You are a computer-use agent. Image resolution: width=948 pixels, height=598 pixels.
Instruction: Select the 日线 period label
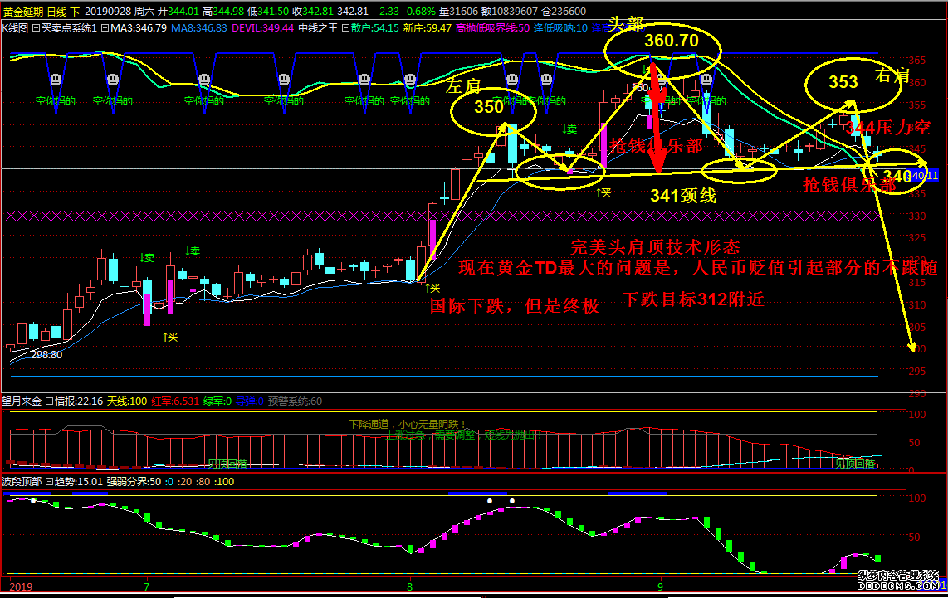(56, 12)
